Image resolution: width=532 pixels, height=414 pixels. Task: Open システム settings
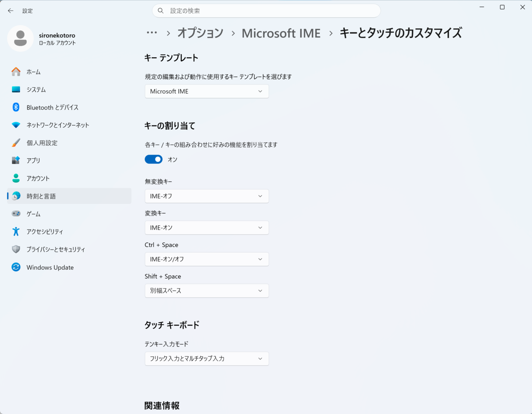tap(69, 90)
